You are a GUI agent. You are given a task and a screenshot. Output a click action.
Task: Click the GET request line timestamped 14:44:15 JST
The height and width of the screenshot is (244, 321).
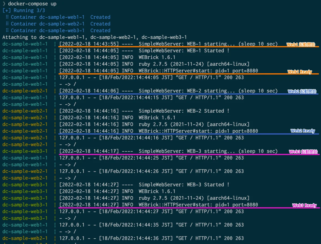(x=123, y=97)
